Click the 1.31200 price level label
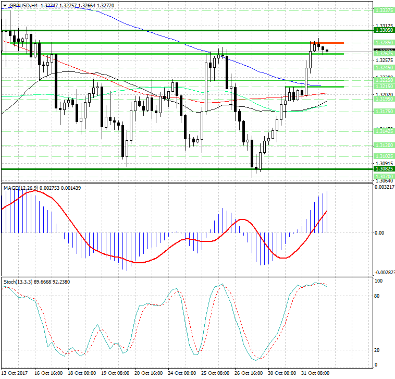The height and width of the screenshot is (379, 395). pyautogui.click(x=384, y=145)
